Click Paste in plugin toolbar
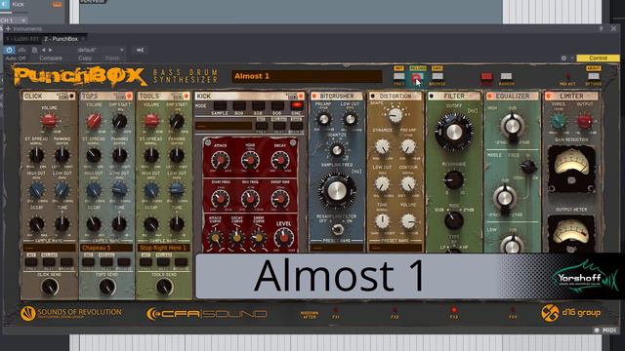This screenshot has height=351, width=625. pos(112,58)
